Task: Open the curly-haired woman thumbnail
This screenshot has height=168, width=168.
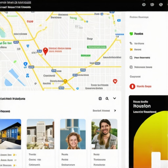Action: coord(73,134)
